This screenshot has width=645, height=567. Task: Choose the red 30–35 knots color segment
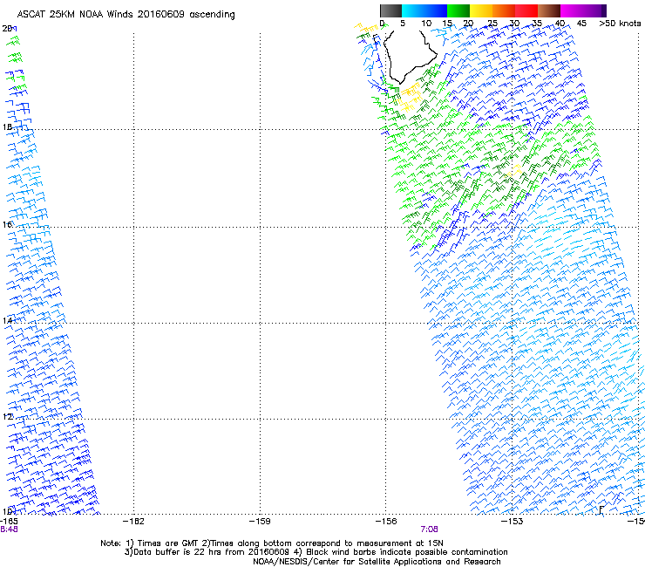[x=526, y=10]
